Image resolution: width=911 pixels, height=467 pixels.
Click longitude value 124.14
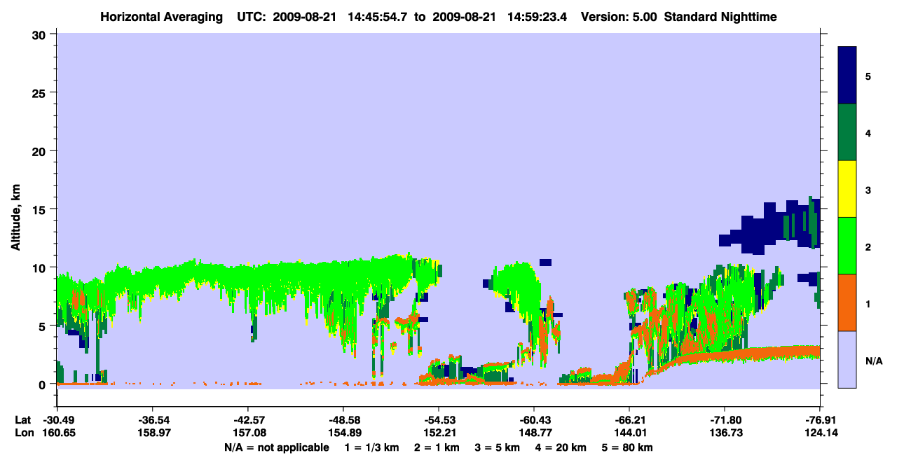click(820, 433)
